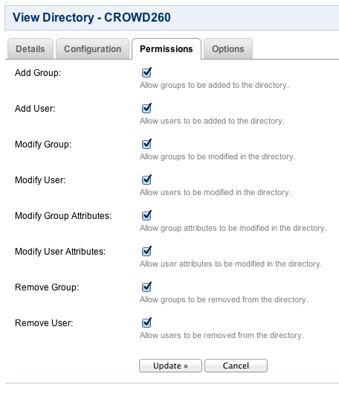Screen dimensions: 339x417
Task: Go to the Options tab
Action: (x=228, y=49)
